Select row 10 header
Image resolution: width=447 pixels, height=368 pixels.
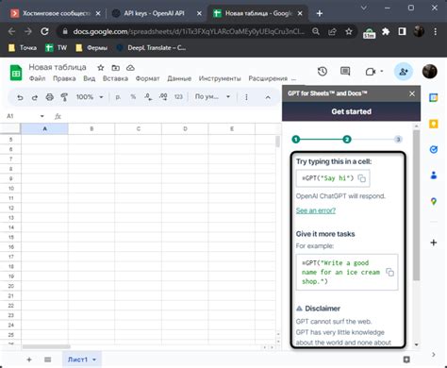tap(10, 189)
